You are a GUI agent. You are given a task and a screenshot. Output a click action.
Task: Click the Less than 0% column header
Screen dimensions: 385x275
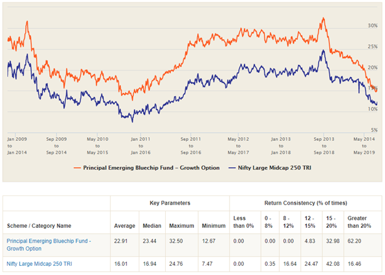tap(242, 222)
